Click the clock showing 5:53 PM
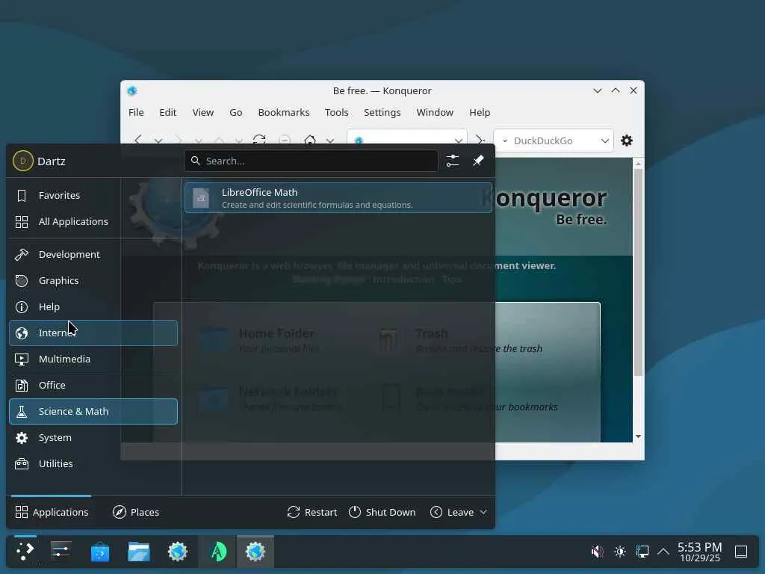This screenshot has height=574, width=765. point(699,552)
